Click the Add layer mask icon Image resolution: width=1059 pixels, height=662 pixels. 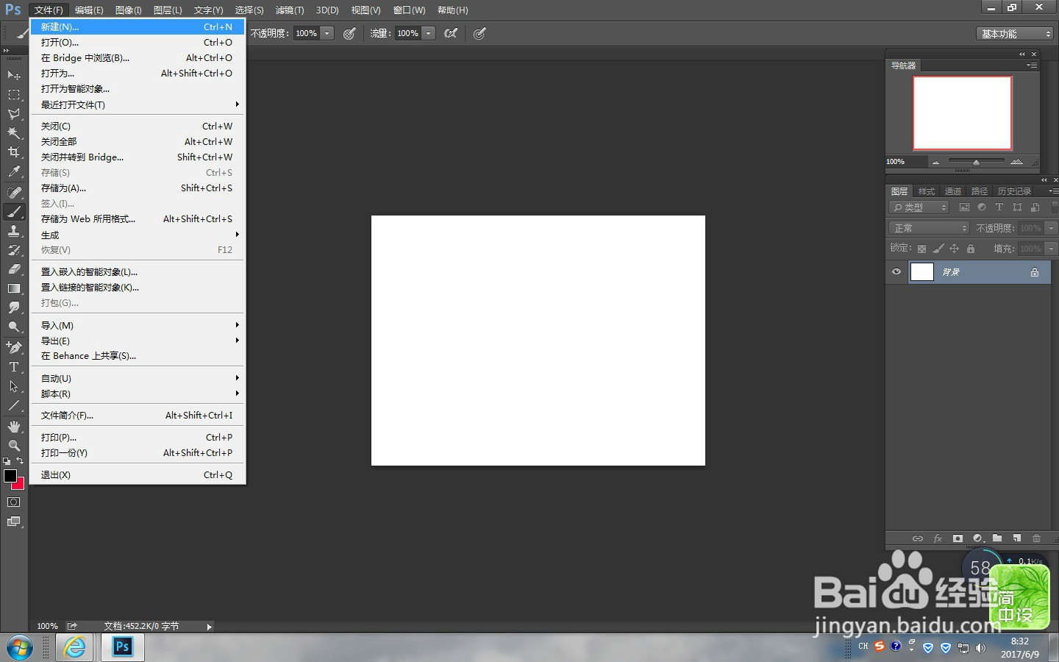(x=958, y=538)
